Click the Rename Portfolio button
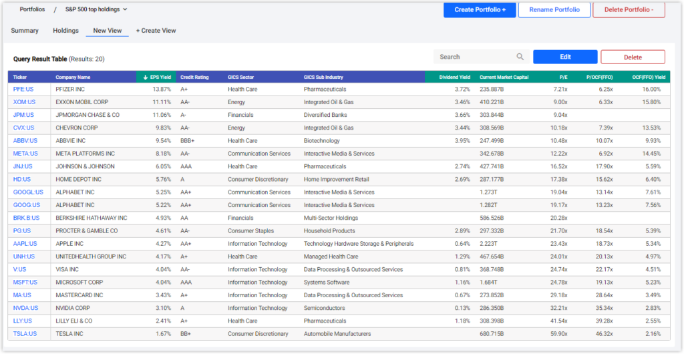684x354 pixels. click(x=554, y=9)
